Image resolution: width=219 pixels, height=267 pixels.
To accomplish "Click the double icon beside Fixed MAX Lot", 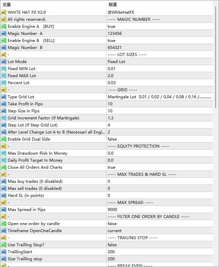I will coord(3,75).
